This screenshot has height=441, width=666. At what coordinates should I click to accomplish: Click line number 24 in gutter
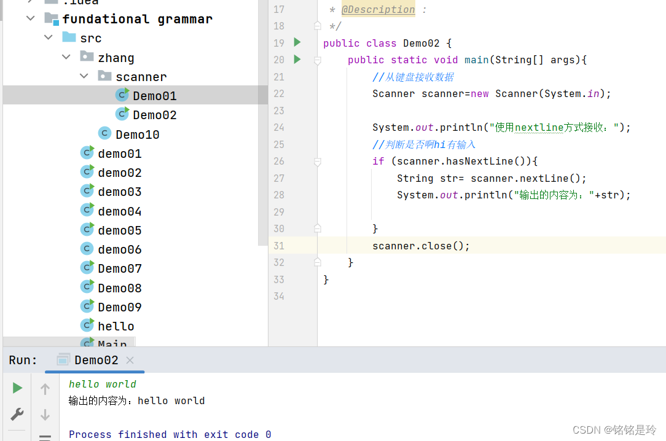(x=279, y=127)
